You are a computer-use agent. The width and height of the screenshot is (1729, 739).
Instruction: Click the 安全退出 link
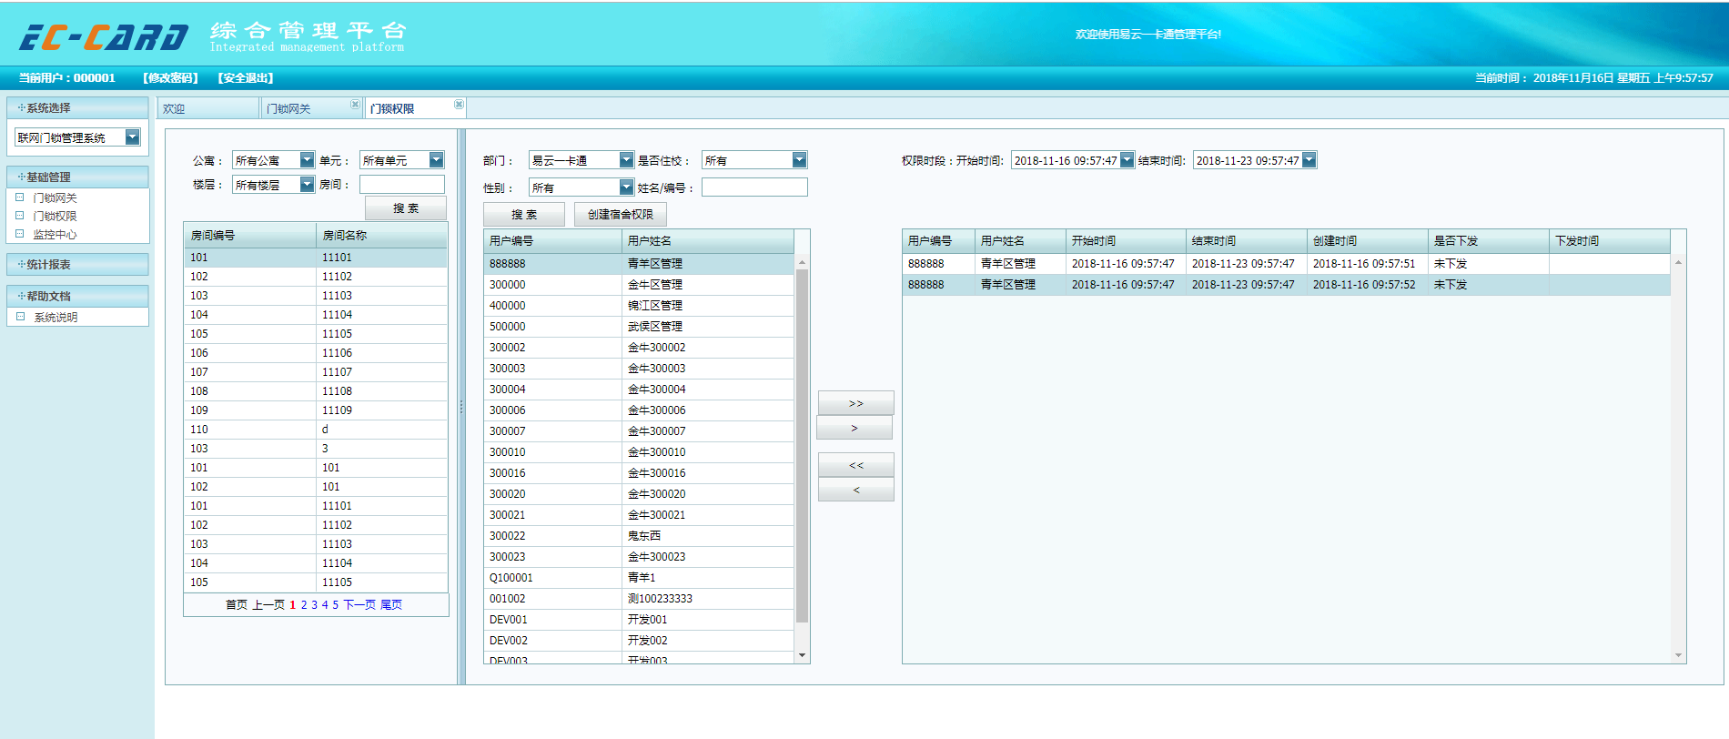246,78
